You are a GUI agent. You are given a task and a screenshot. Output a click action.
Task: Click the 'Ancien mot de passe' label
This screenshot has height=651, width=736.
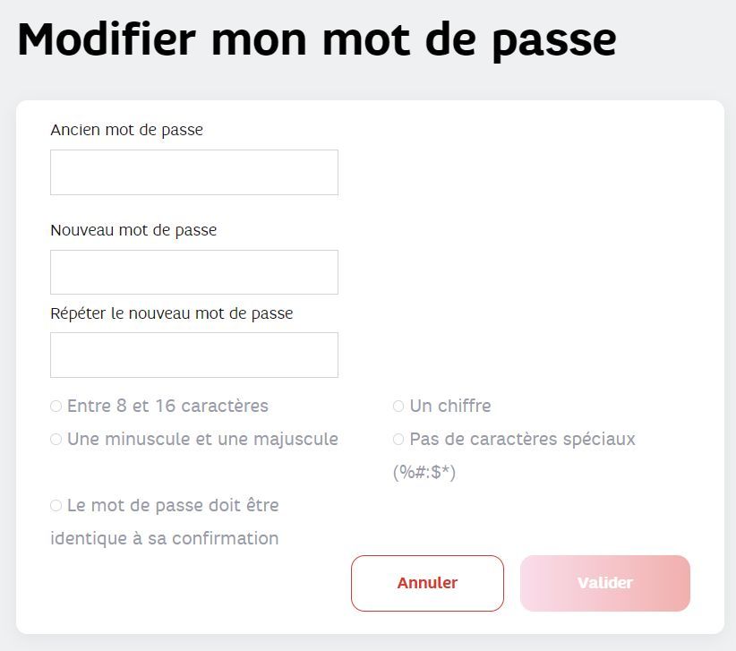[125, 130]
